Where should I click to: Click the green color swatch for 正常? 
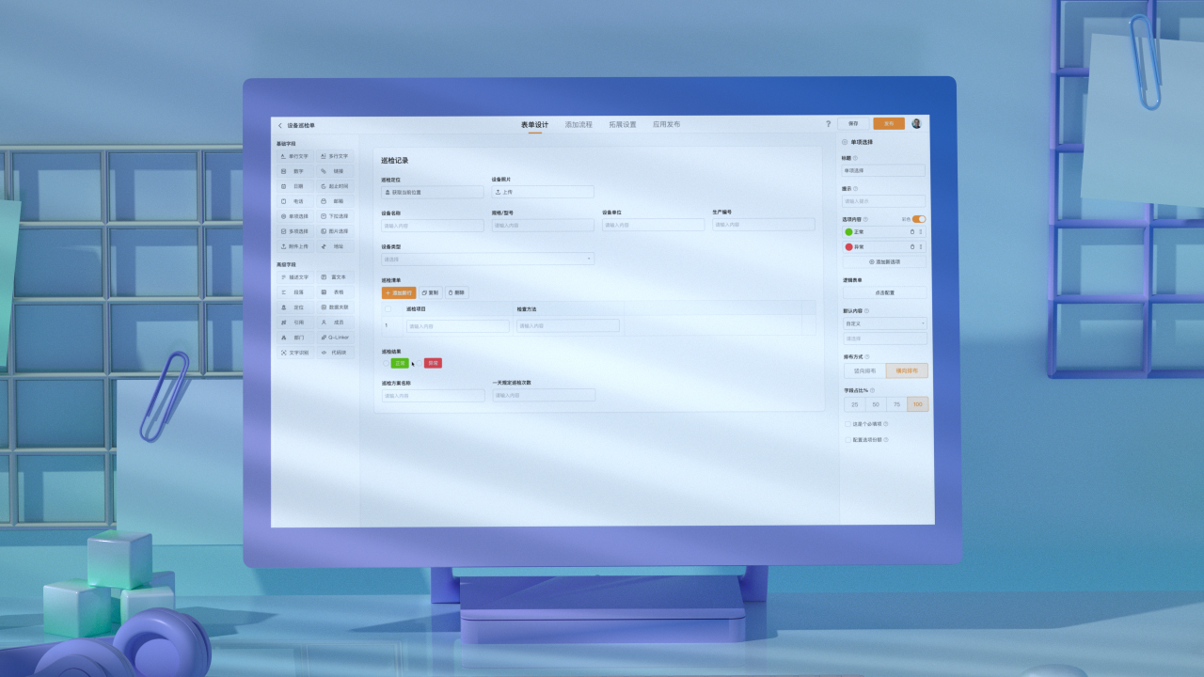(848, 231)
